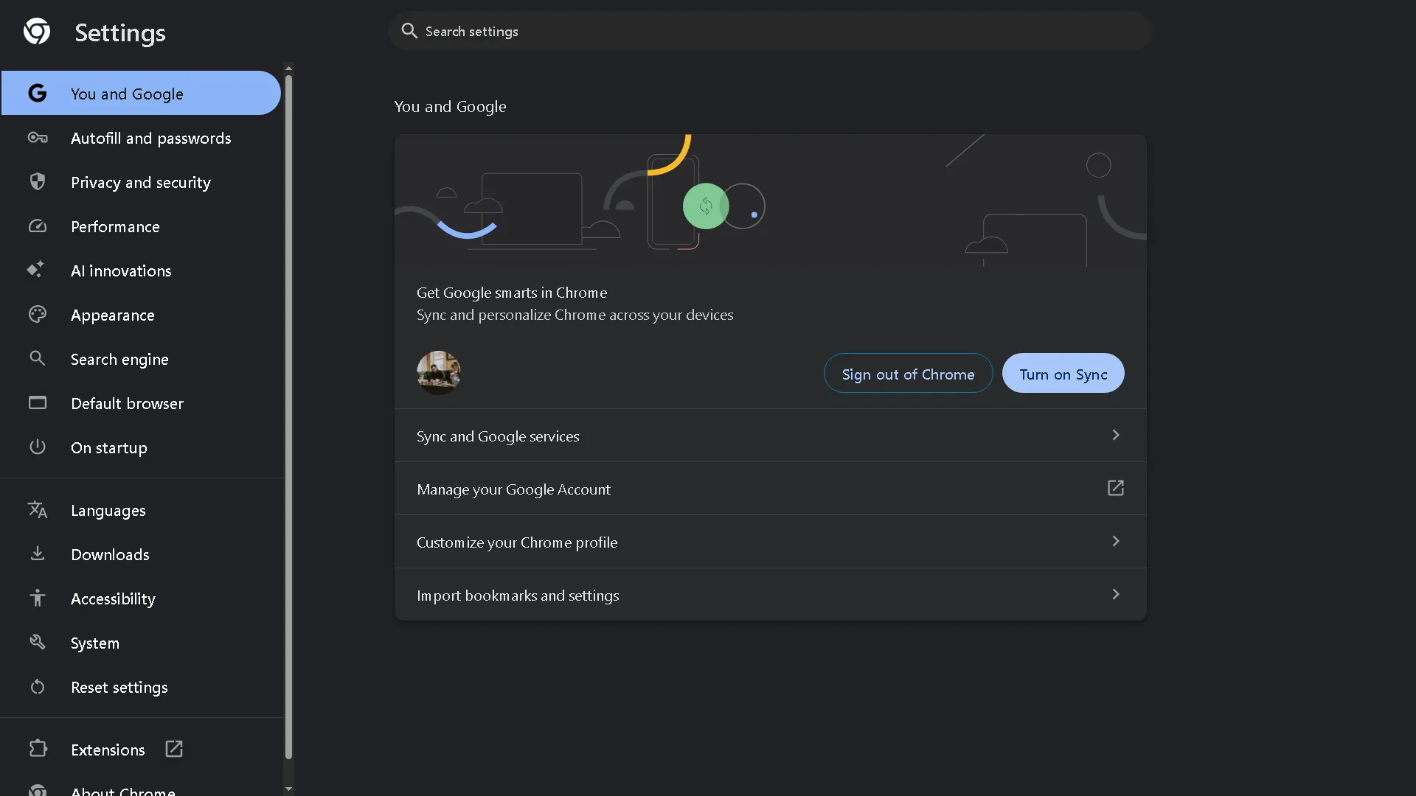The image size is (1416, 796).
Task: Select the circular arrow icon for Reset settings
Action: coord(37,687)
